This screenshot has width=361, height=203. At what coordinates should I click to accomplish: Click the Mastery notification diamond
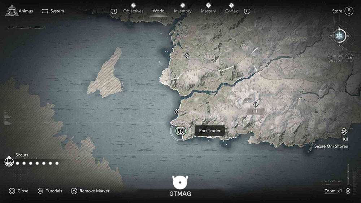click(x=208, y=5)
